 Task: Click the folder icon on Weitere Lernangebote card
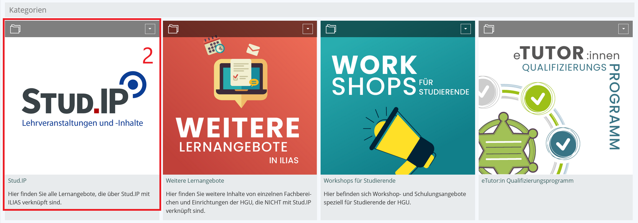tap(173, 29)
